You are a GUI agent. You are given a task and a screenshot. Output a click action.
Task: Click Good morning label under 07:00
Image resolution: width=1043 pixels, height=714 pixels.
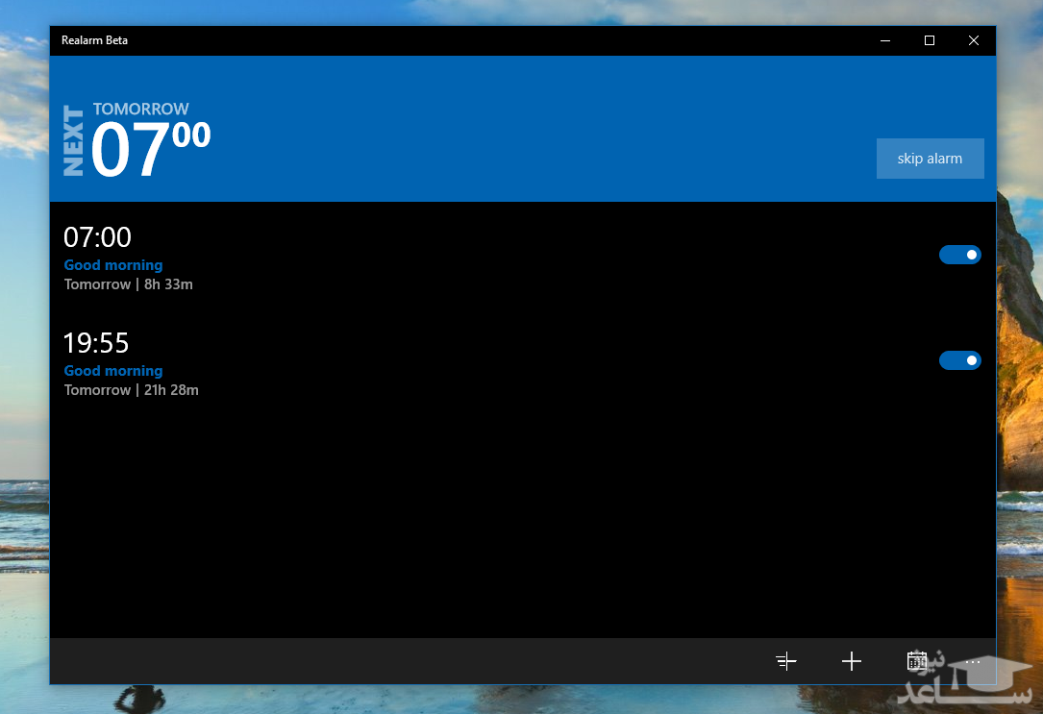pyautogui.click(x=113, y=265)
